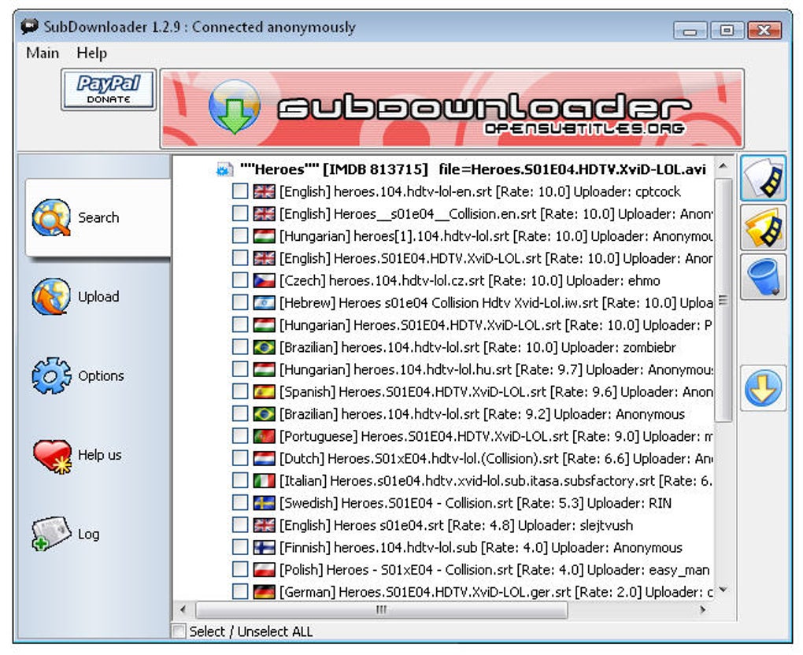Click the Italian flag icon
This screenshot has width=803, height=655.
click(x=265, y=481)
